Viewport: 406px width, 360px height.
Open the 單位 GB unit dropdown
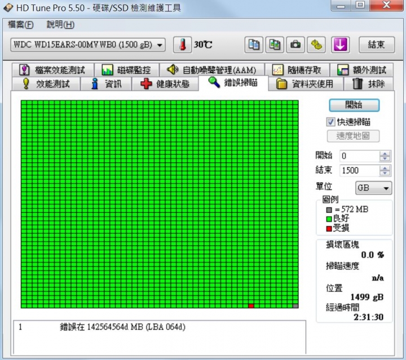[x=374, y=188]
